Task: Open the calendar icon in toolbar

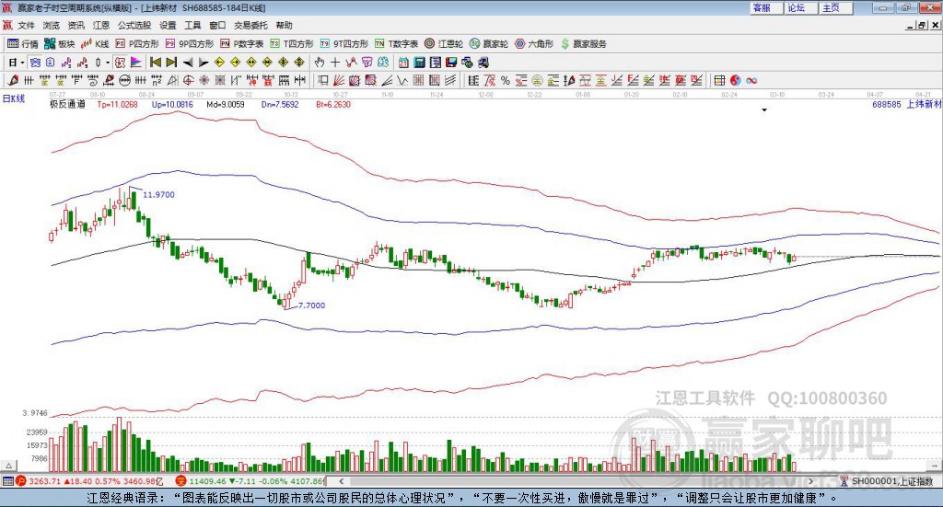Action: pos(403,63)
